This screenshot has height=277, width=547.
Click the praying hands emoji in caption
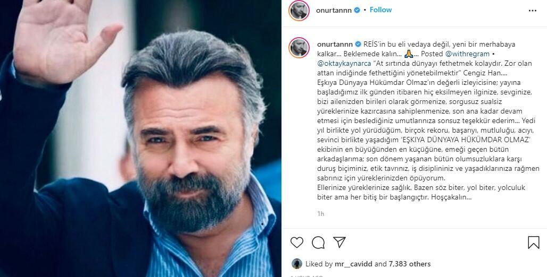tap(409, 54)
